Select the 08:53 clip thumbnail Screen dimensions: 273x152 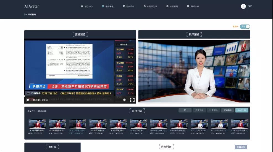(x=179, y=124)
